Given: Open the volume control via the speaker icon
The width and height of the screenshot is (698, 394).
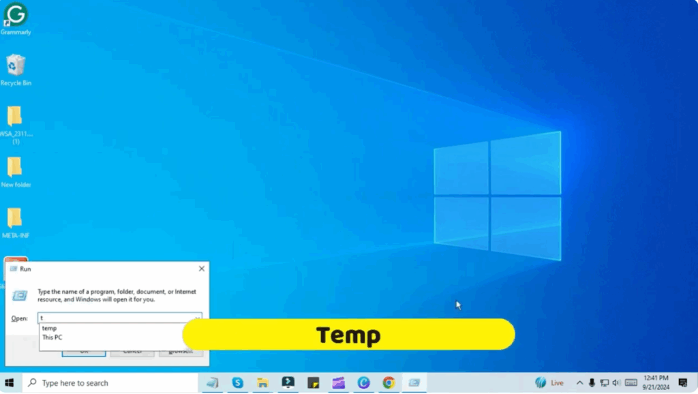Looking at the screenshot, I should (x=616, y=382).
